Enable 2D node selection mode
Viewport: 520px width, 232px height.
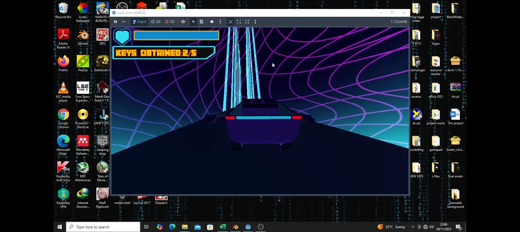point(156,22)
